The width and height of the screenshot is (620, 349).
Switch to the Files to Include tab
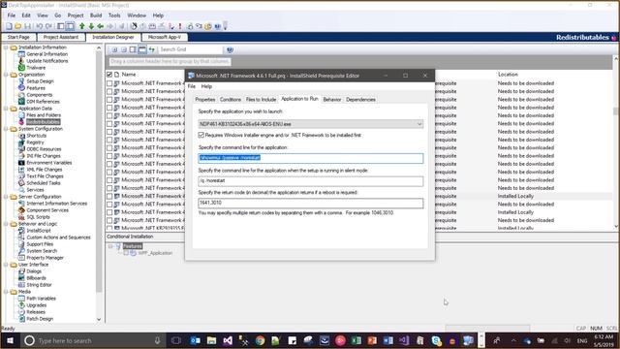pyautogui.click(x=261, y=100)
